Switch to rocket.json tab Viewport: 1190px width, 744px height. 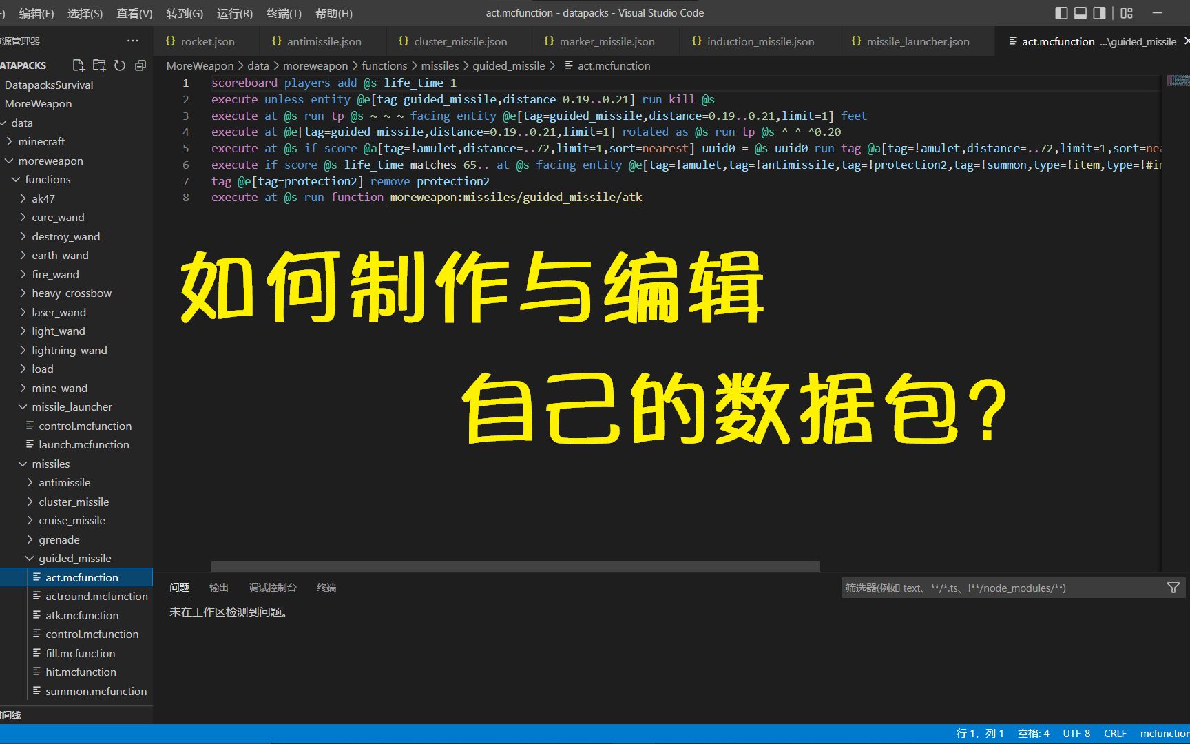207,41
